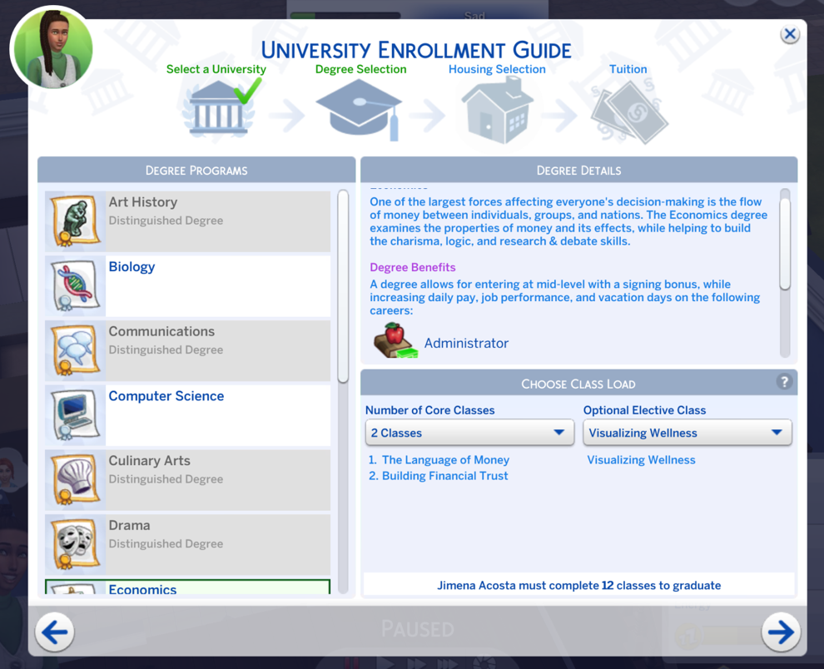Viewport: 824px width, 669px height.
Task: Click the Computer Science monitor icon
Action: coord(76,415)
